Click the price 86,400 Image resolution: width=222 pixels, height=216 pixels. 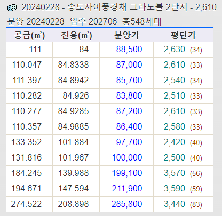pyautogui.click(x=129, y=126)
